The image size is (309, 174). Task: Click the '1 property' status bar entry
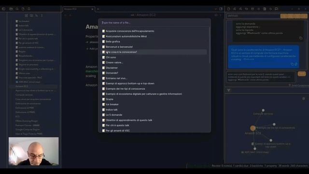pos(270,166)
